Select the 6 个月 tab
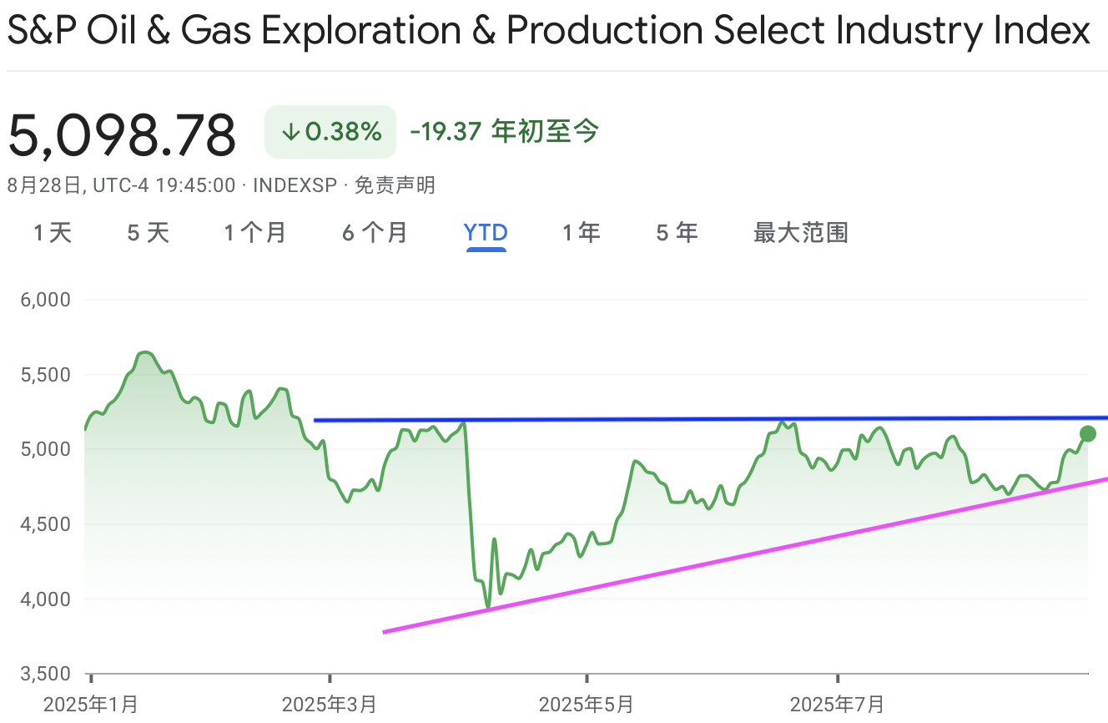This screenshot has height=723, width=1108. 375,233
